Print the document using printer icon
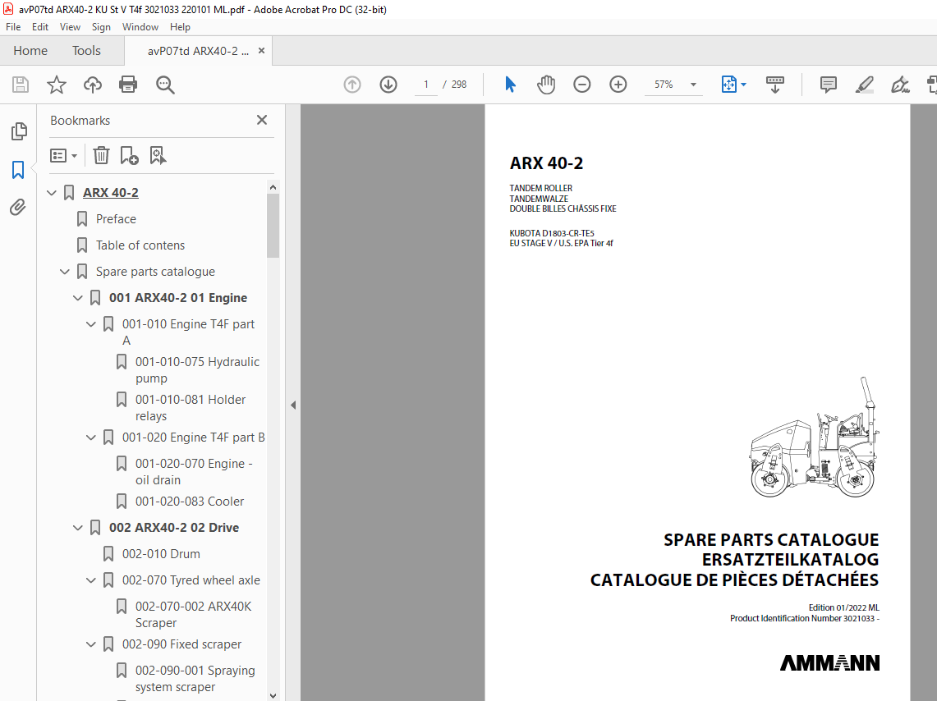Viewport: 937px width, 701px height. 128,85
